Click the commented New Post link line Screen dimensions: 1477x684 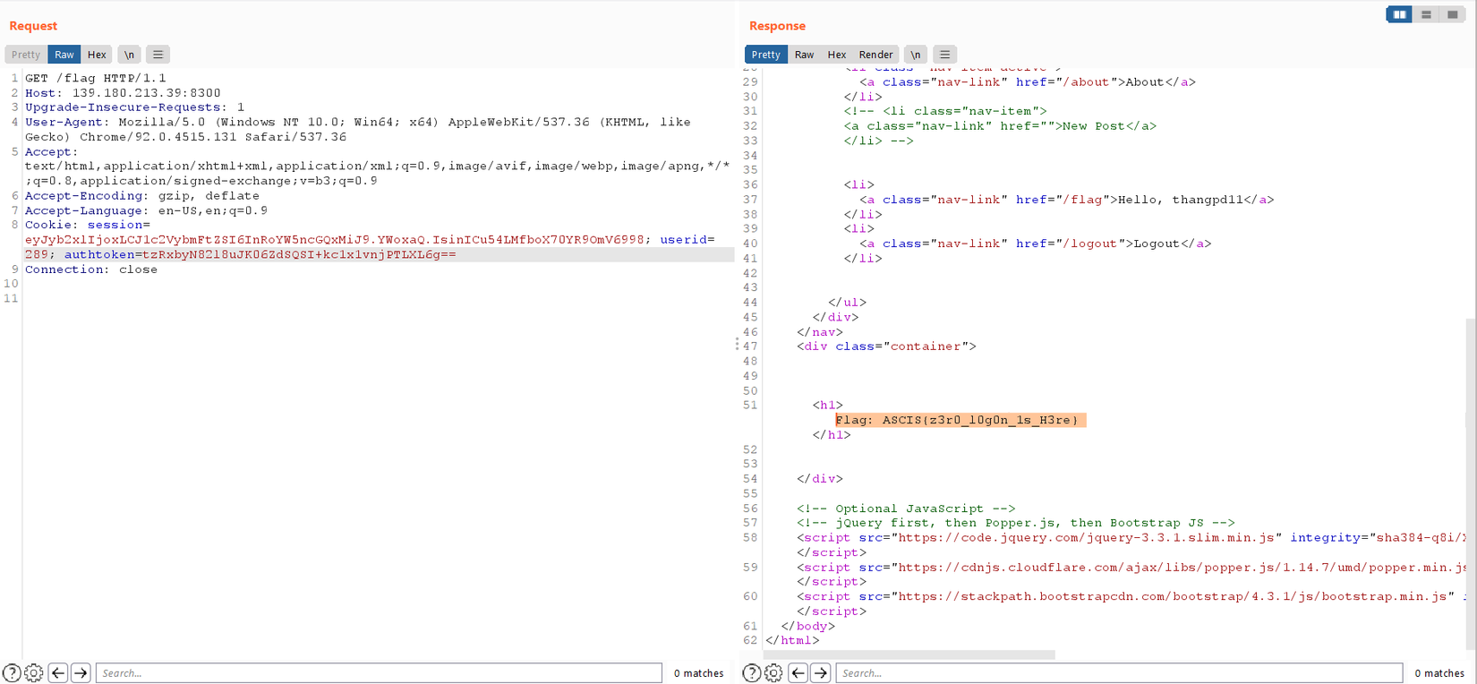point(1000,126)
